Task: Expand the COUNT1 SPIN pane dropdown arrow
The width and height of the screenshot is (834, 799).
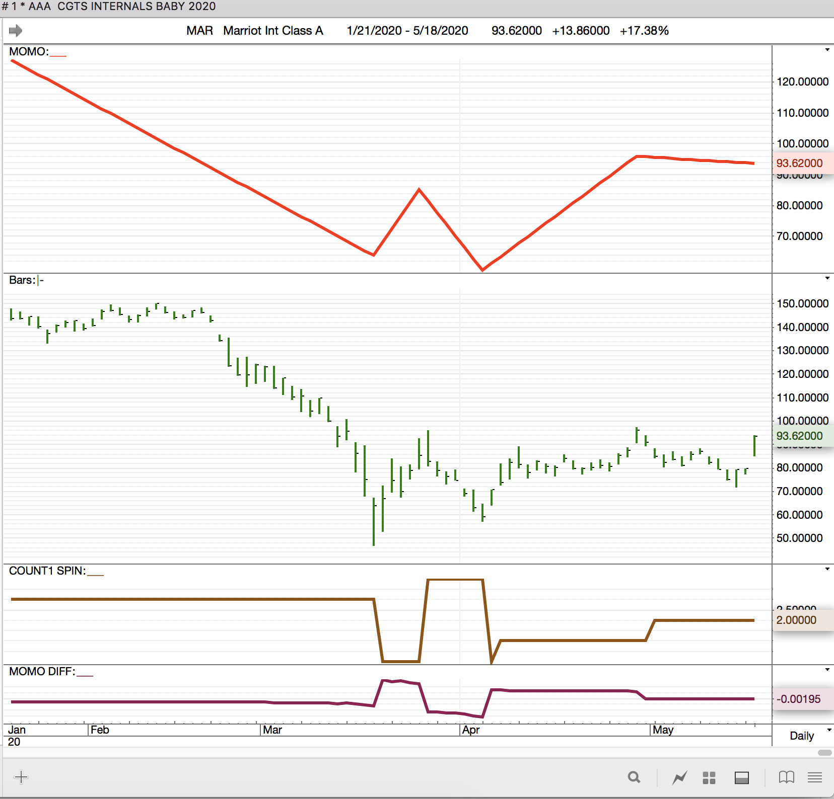Action: click(x=827, y=569)
